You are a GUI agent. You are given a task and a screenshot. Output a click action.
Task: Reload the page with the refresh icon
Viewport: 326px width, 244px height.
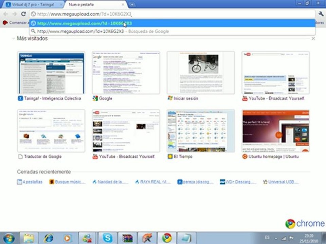(x=23, y=14)
